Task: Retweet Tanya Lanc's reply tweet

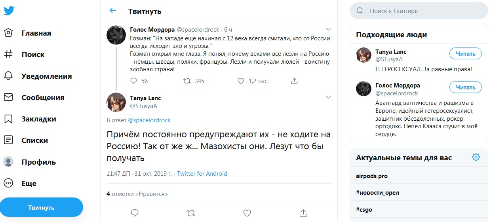Action: click(x=190, y=213)
